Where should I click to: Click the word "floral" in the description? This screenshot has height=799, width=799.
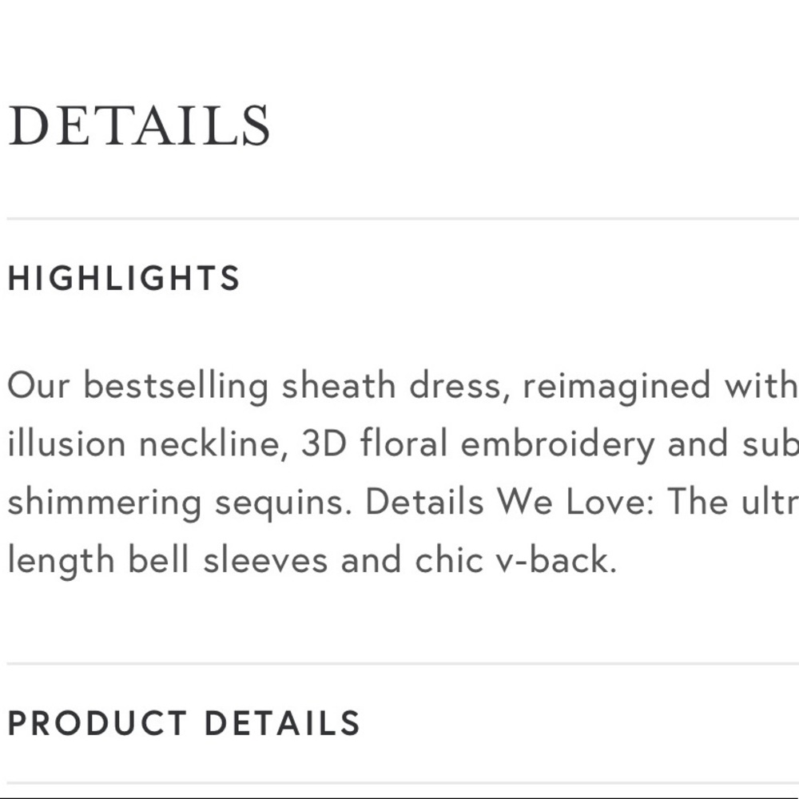coord(404,443)
